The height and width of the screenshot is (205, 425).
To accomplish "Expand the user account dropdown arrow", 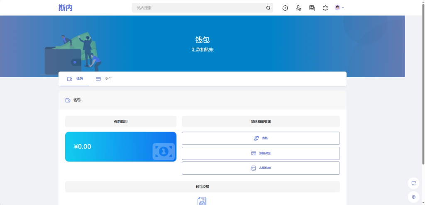I will (343, 7).
